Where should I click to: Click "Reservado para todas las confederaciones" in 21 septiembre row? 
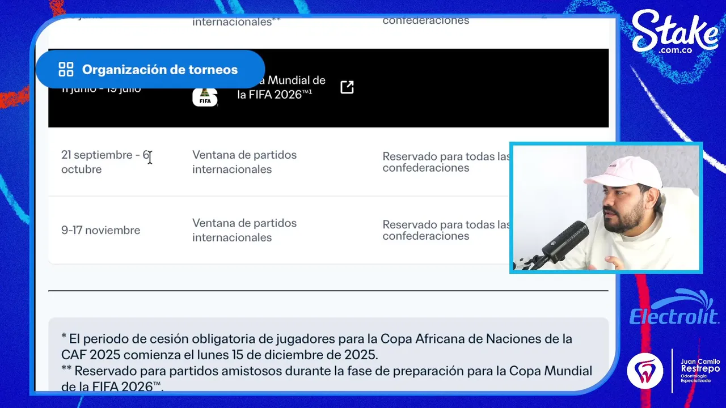(x=446, y=162)
